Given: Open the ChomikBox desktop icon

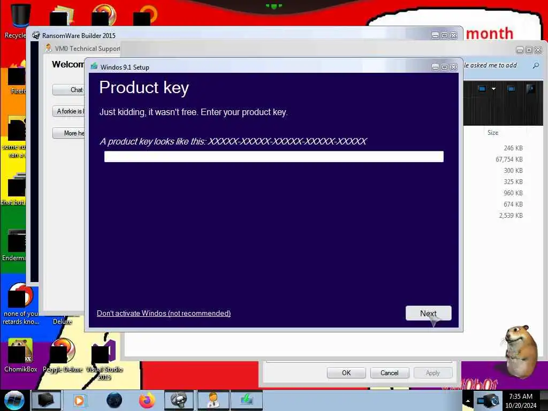Looking at the screenshot, I should tap(20, 355).
